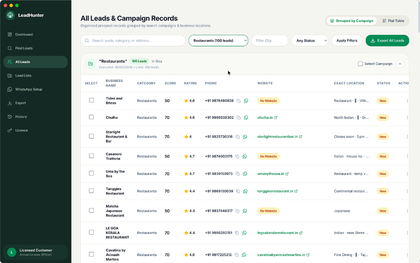This screenshot has height=263, width=420.
Task: Tick the Chulha lead checkbox
Action: (91, 117)
